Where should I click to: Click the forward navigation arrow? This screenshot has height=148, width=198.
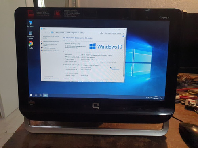coord(45,32)
